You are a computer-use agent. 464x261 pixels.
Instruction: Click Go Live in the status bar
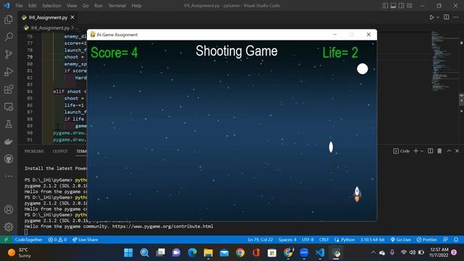pyautogui.click(x=400, y=240)
